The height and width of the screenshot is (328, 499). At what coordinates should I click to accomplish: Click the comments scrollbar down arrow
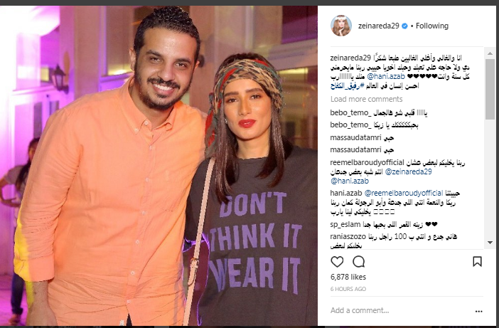tap(490, 243)
